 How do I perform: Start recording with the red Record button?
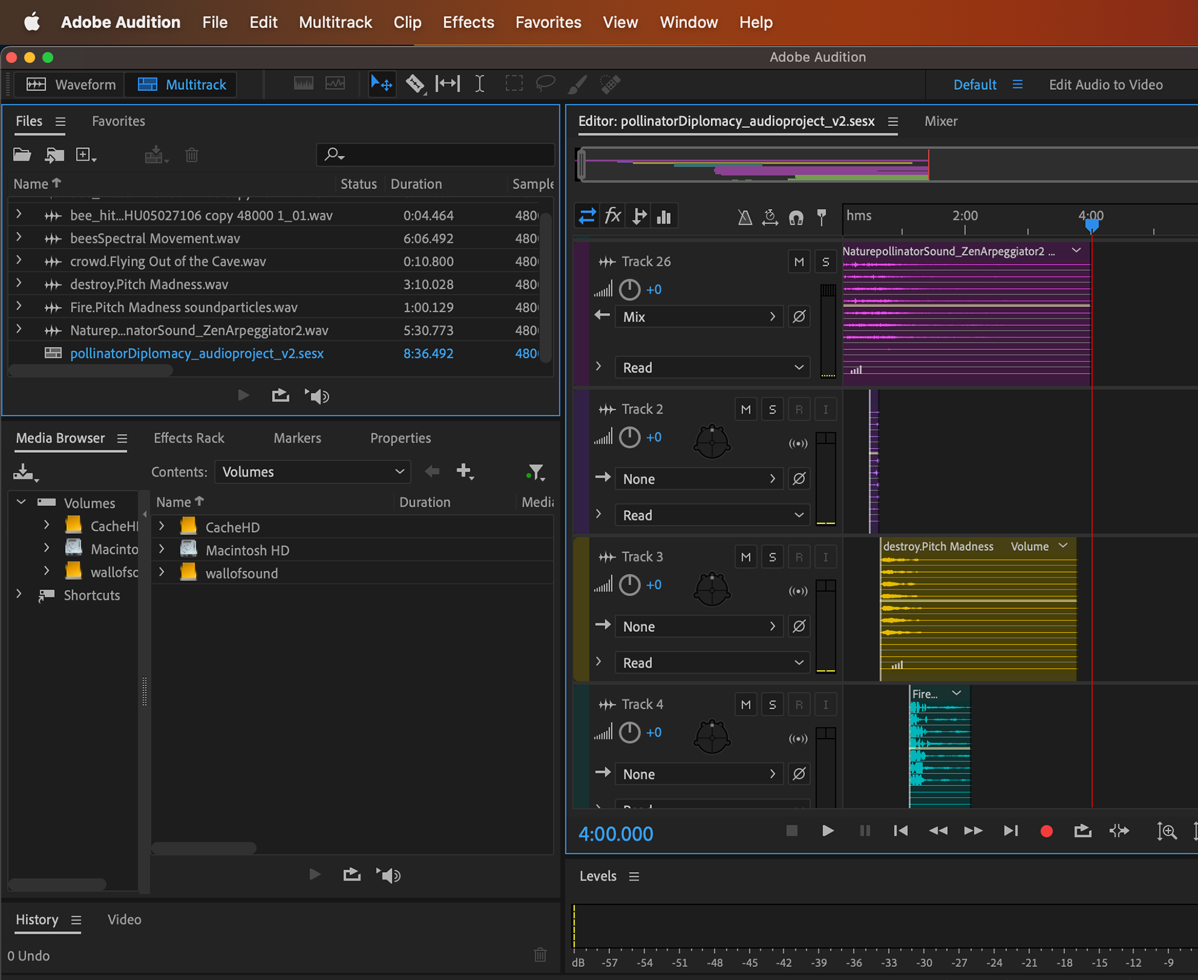point(1047,831)
